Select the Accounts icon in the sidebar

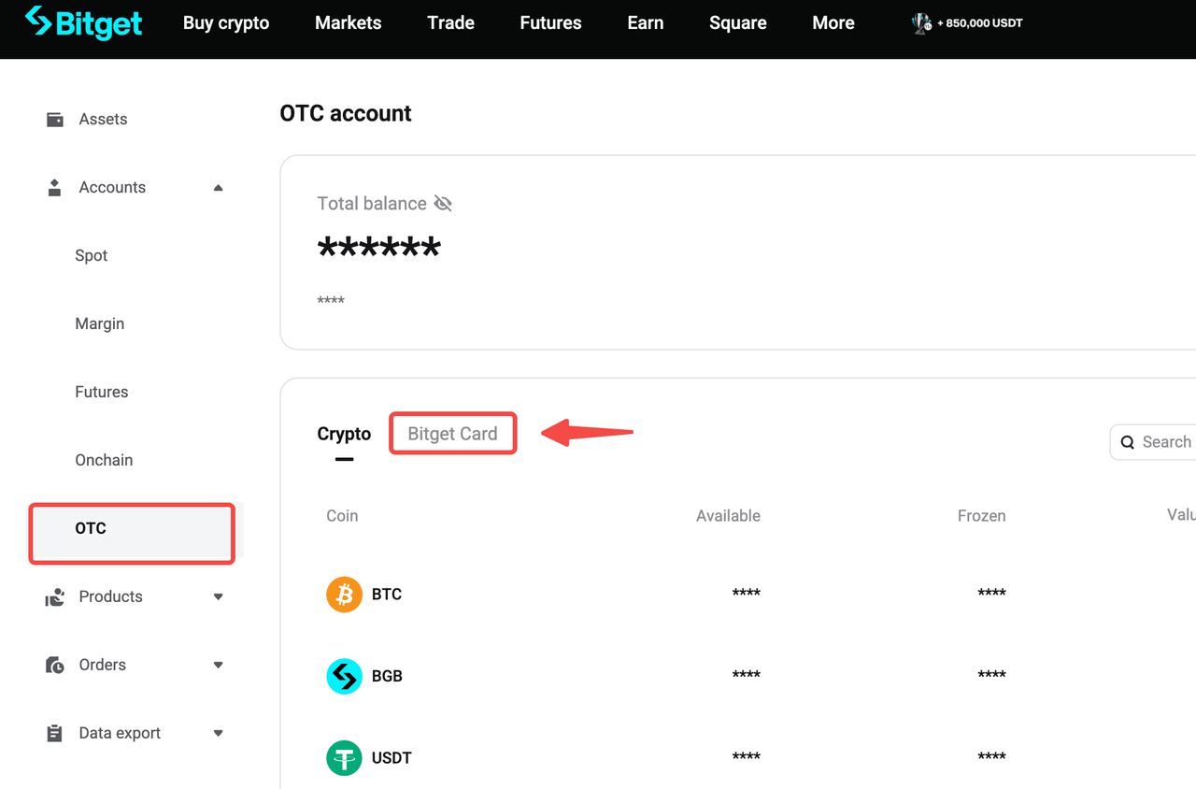pyautogui.click(x=54, y=186)
